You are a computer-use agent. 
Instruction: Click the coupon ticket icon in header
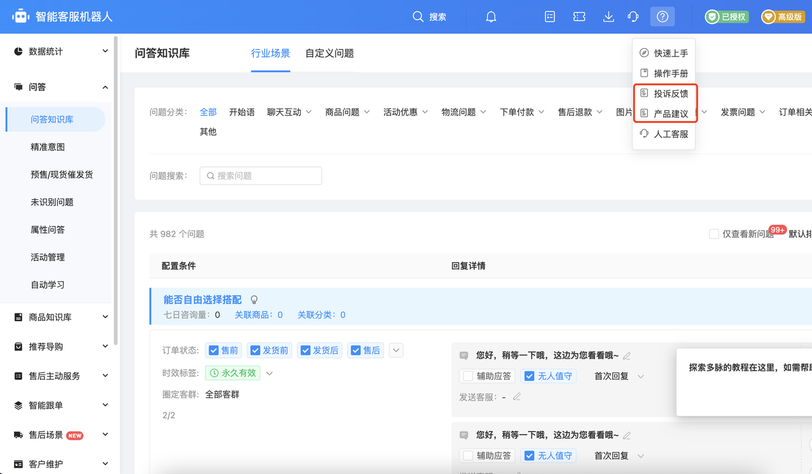[579, 17]
